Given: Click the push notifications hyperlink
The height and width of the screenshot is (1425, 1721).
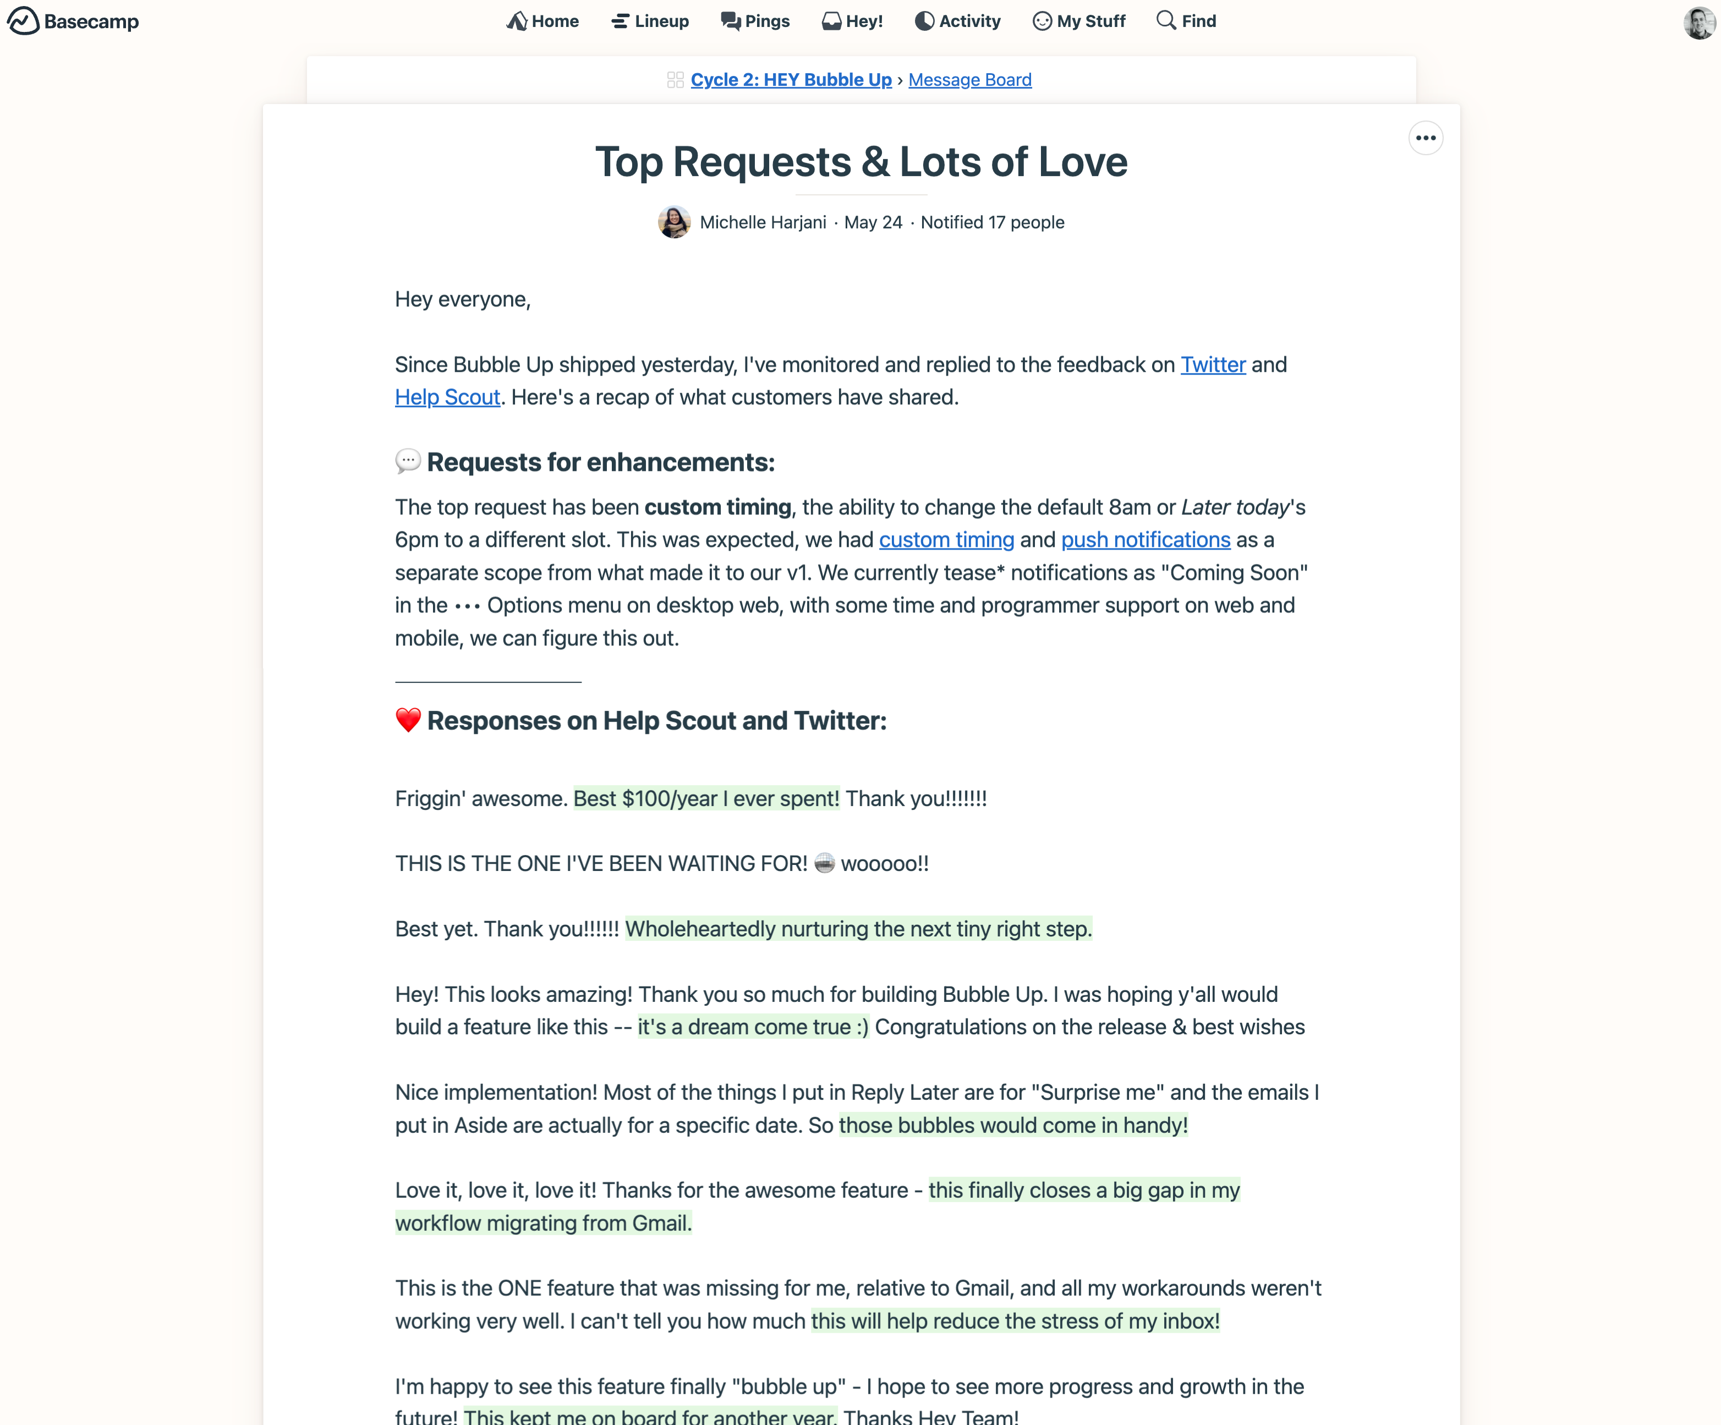Looking at the screenshot, I should point(1145,540).
